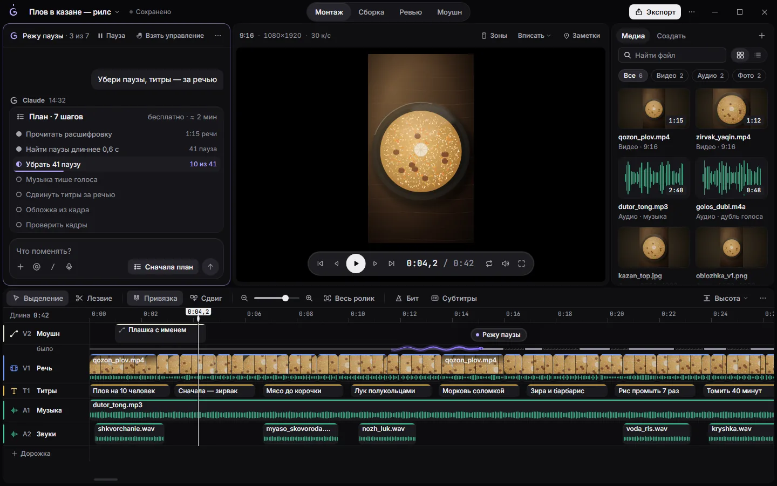This screenshot has width=777, height=486.
Task: Step one frame forward
Action: pos(375,264)
